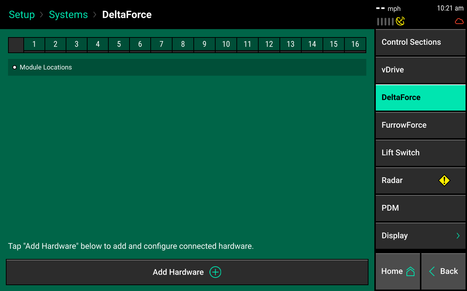The image size is (467, 291).
Task: Click the DeltaForce breadcrumb title
Action: coord(127,15)
